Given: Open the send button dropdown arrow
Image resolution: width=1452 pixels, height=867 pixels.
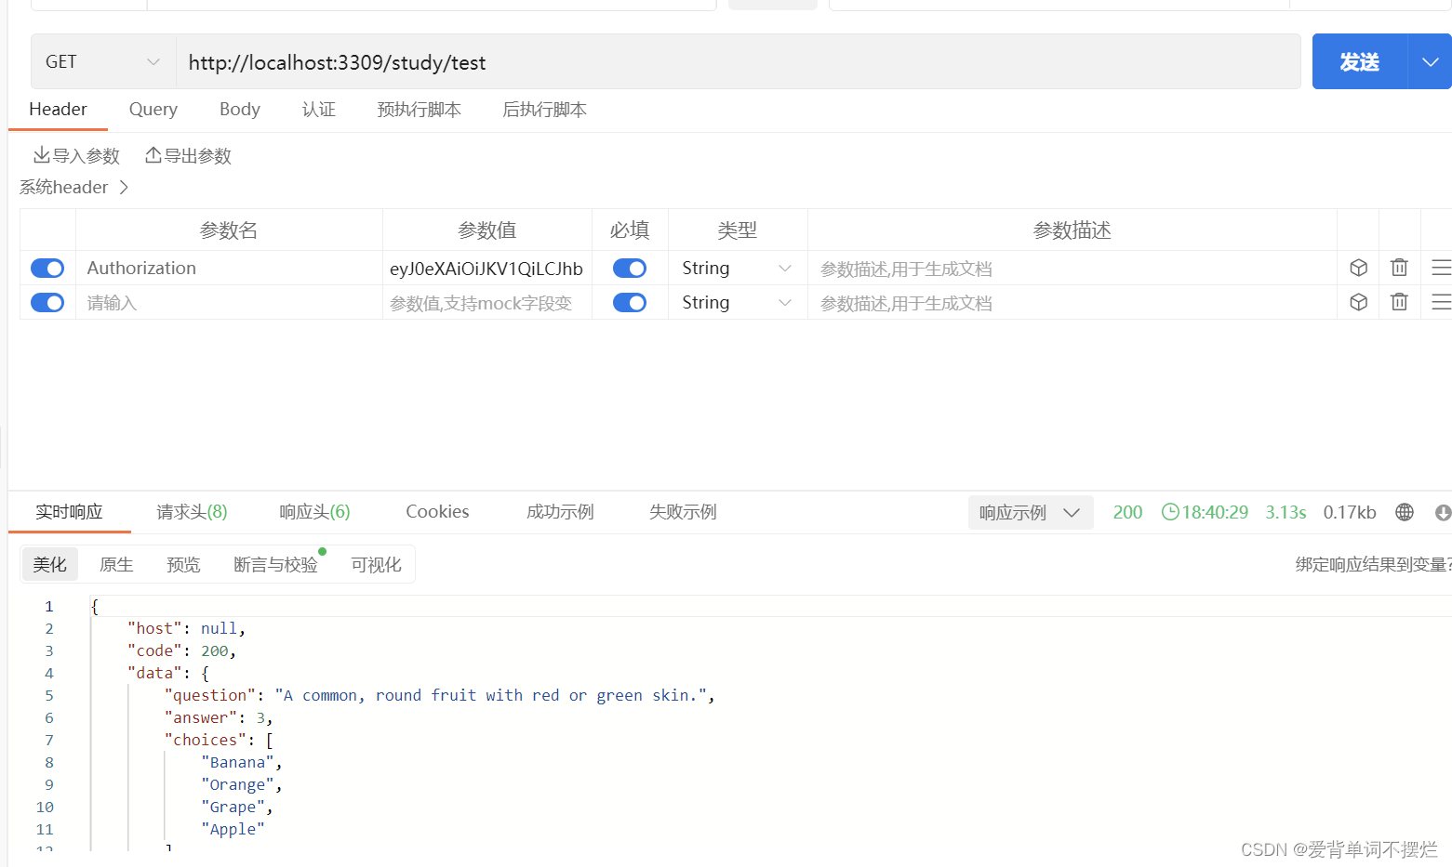Looking at the screenshot, I should (1430, 62).
